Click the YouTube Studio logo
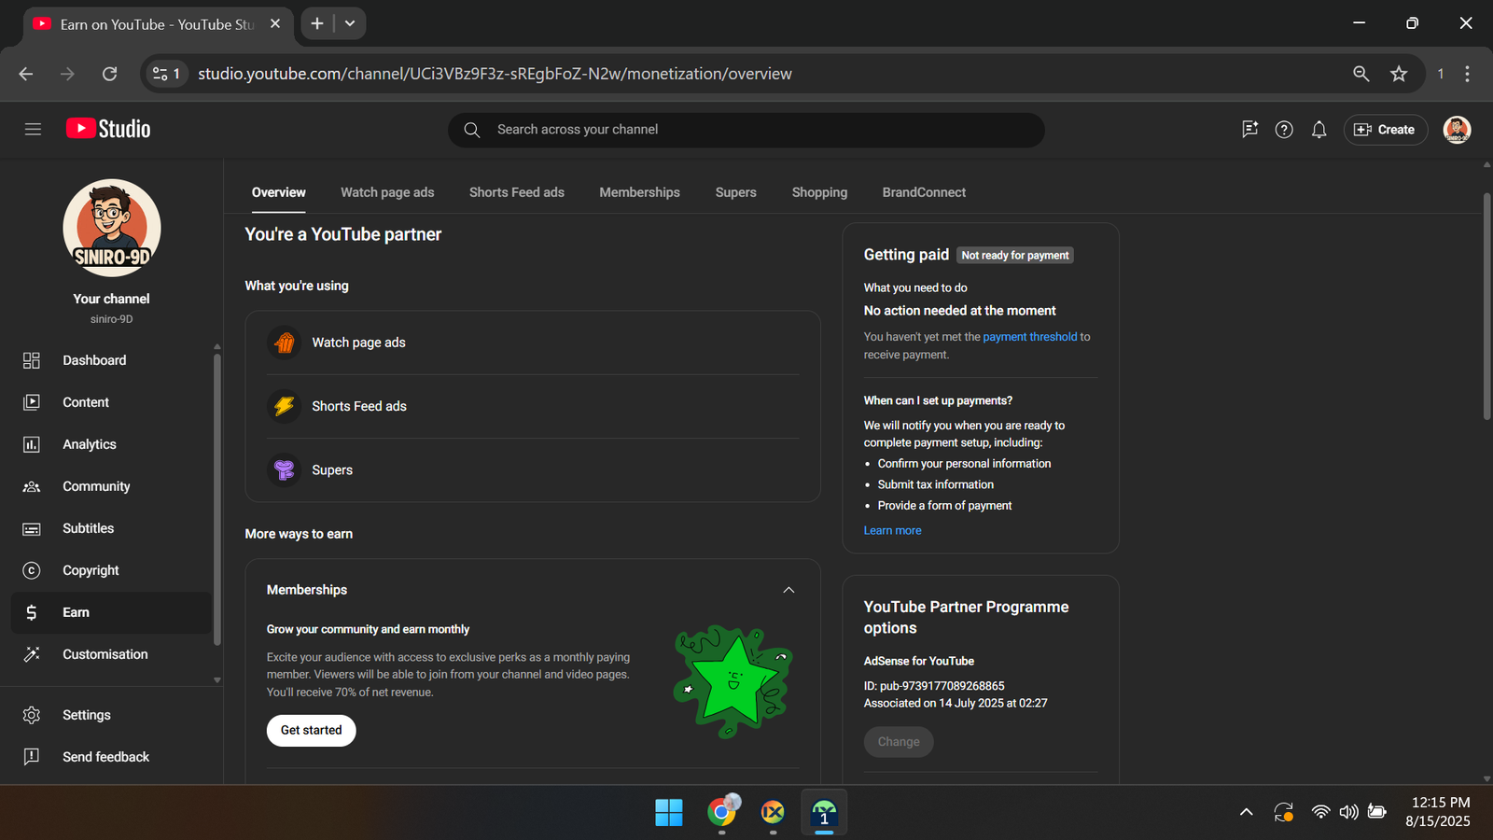Image resolution: width=1493 pixels, height=840 pixels. [108, 129]
